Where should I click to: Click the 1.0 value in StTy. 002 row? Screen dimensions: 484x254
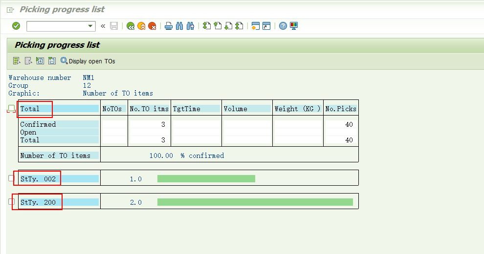pyautogui.click(x=136, y=179)
